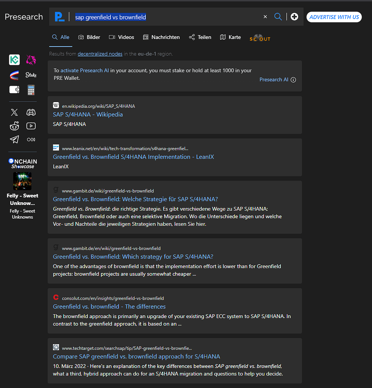Click the Stake shortcut icon
The image size is (372, 388).
tap(31, 75)
